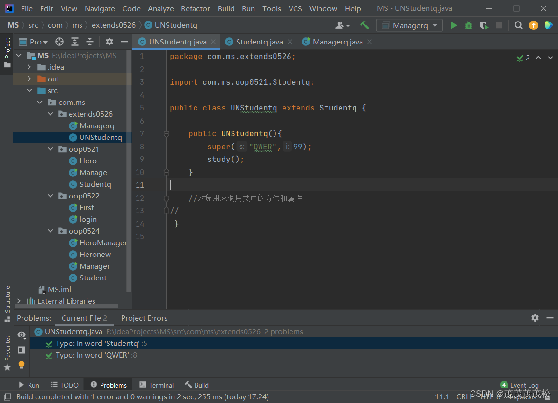Start debugging with the bug icon
This screenshot has height=403, width=558.
[468, 25]
